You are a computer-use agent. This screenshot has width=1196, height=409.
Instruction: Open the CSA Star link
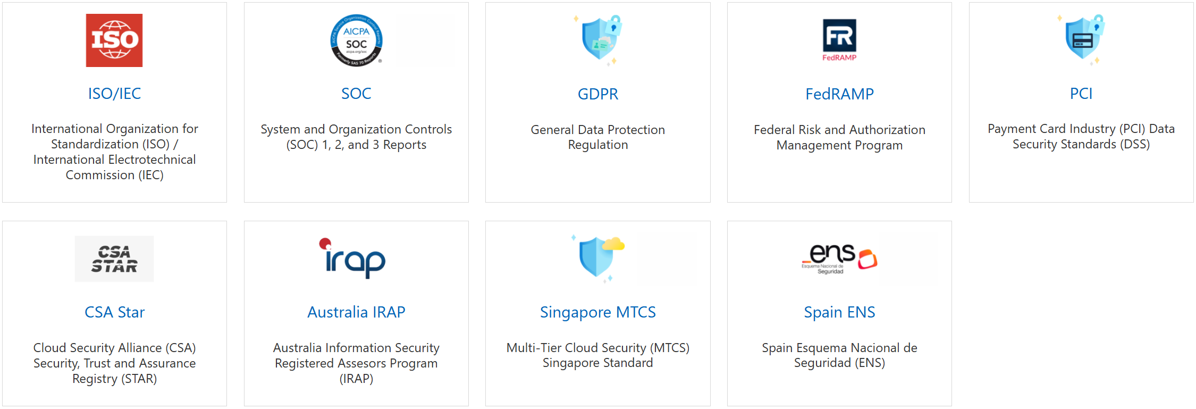114,312
